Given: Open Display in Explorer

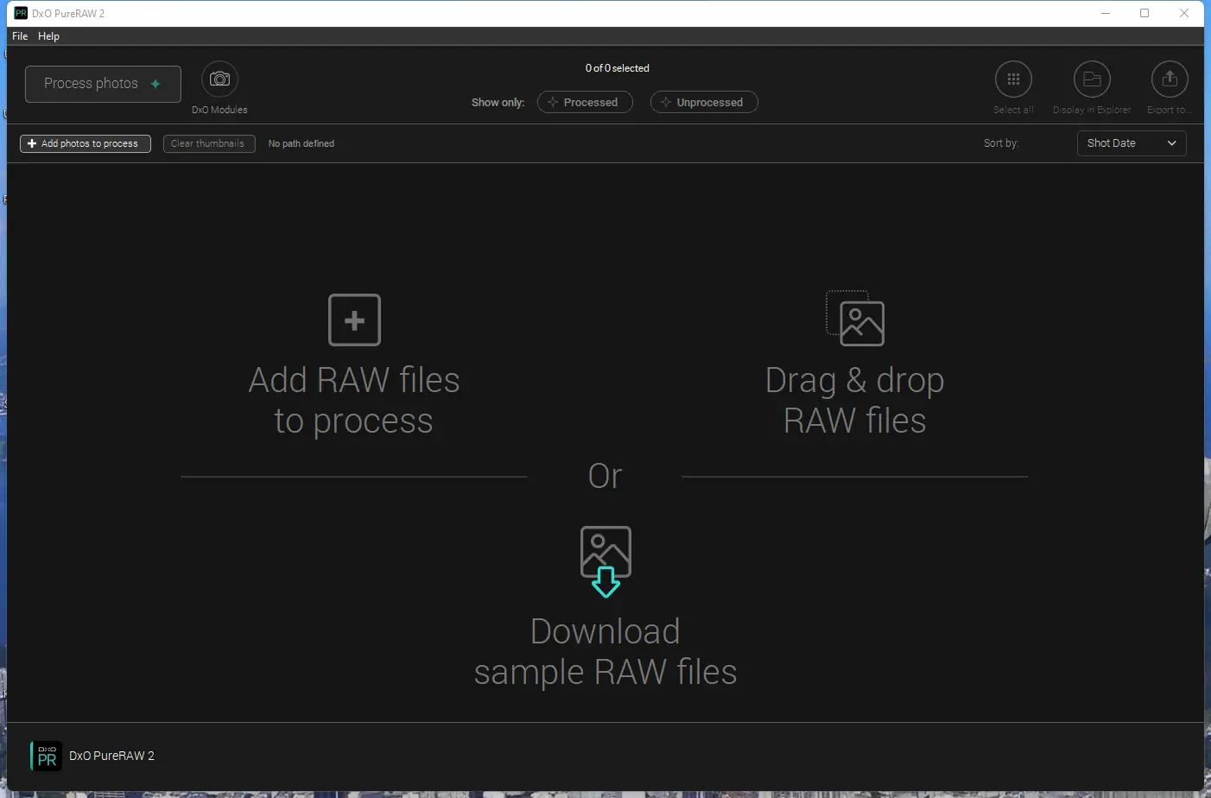Looking at the screenshot, I should pyautogui.click(x=1091, y=78).
